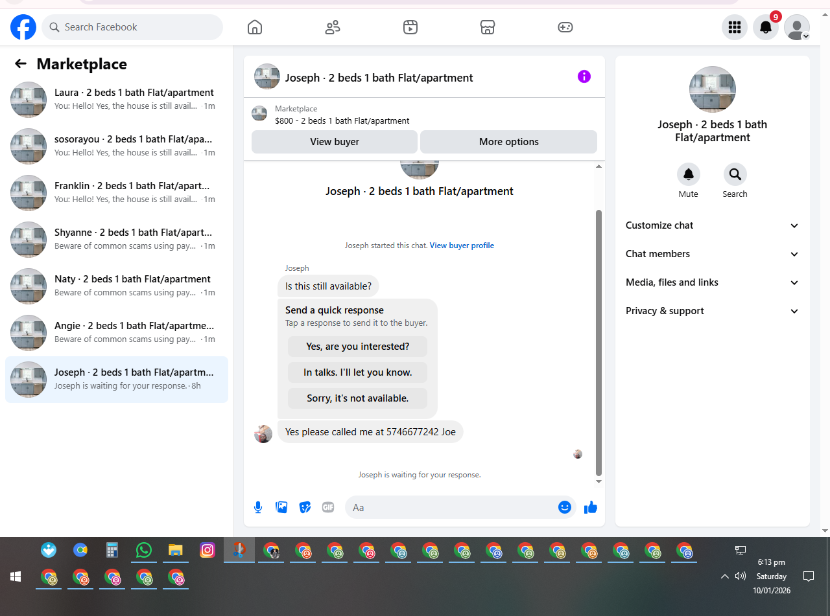Open Naty's conversation in the list

pos(117,286)
